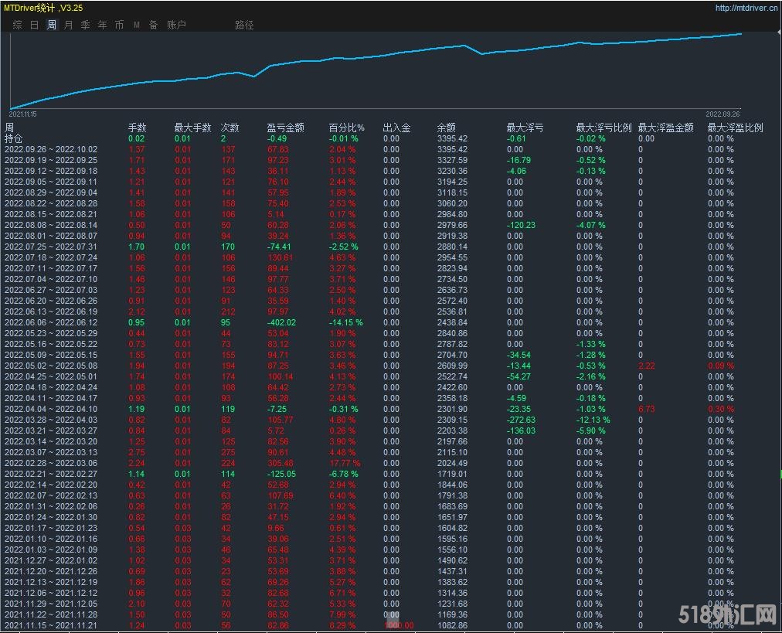Image resolution: width=782 pixels, height=633 pixels.
Task: Click the M tab
Action: (137, 25)
